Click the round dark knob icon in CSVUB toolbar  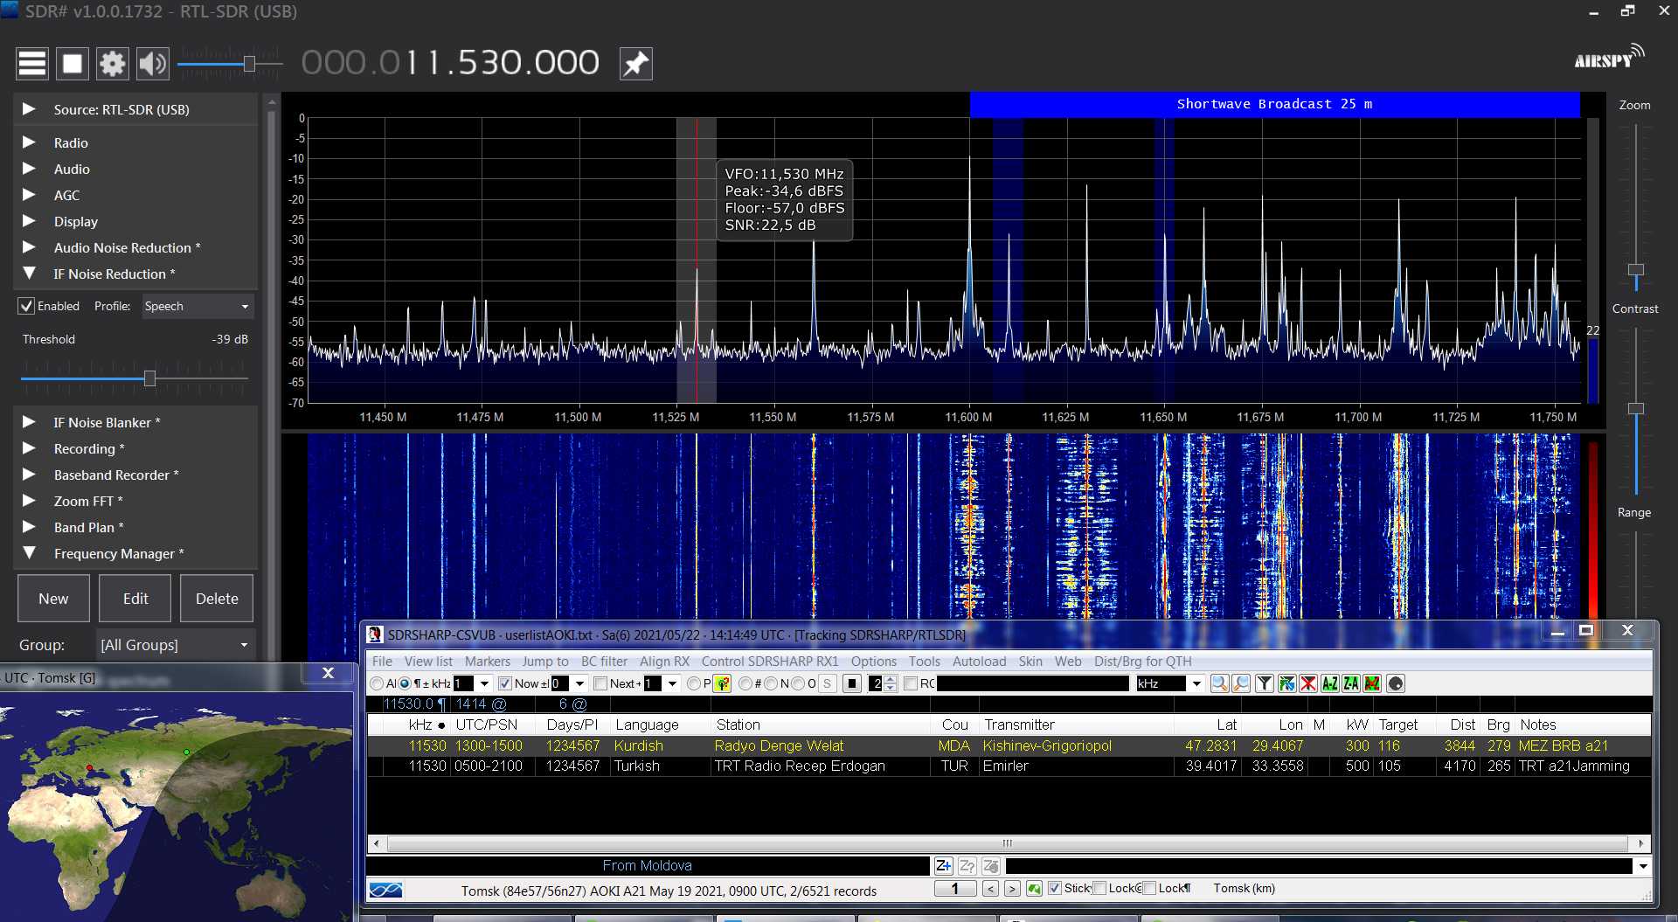click(1396, 683)
